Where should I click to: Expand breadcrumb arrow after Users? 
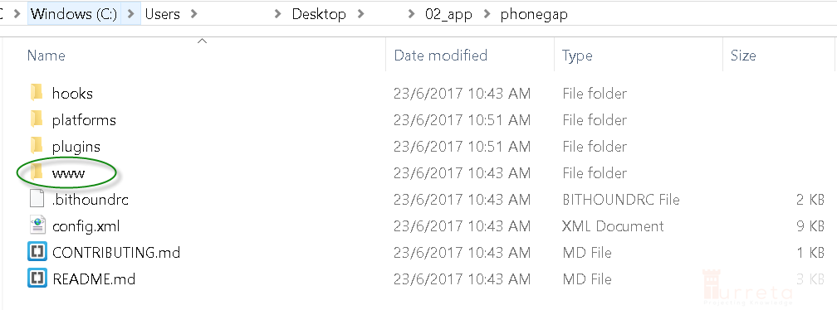193,14
